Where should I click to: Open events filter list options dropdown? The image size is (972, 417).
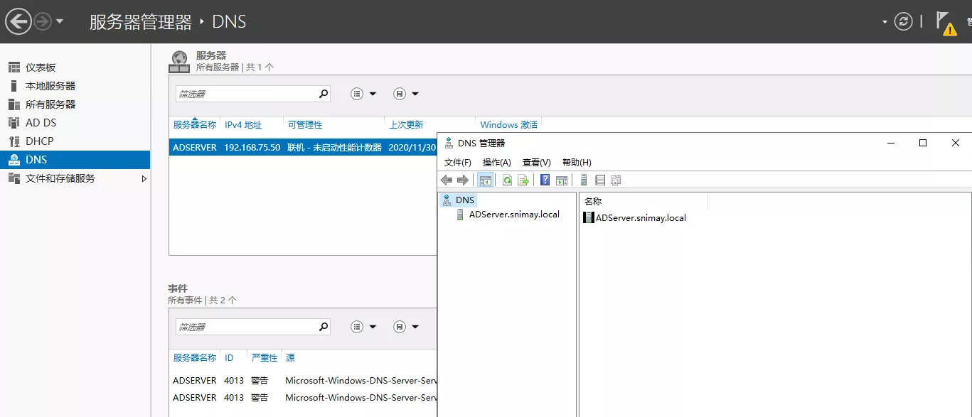coord(363,327)
